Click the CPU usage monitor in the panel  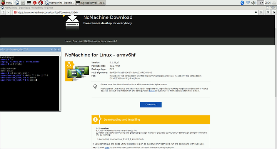coord(260,3)
